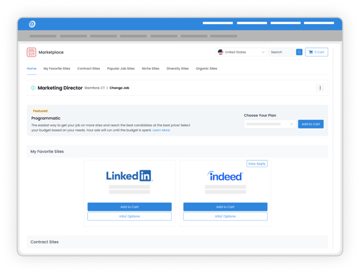Click the Indeed logo
The width and height of the screenshot is (360, 273).
click(225, 176)
